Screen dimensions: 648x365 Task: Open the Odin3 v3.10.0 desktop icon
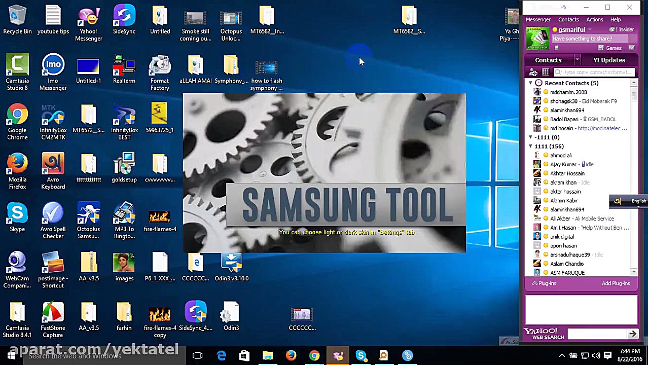pos(231,268)
